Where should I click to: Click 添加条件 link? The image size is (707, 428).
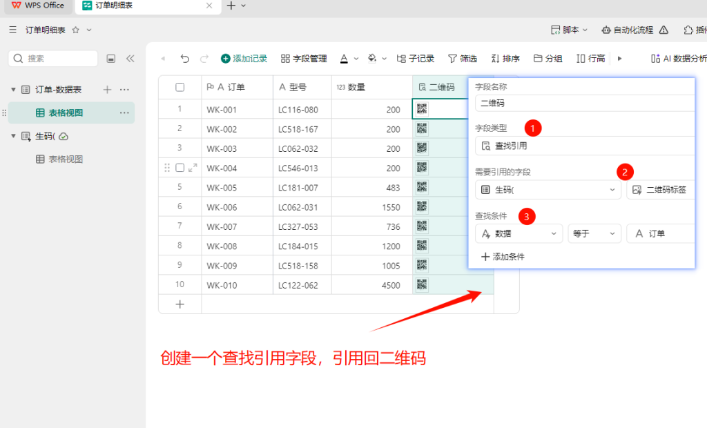click(x=503, y=257)
